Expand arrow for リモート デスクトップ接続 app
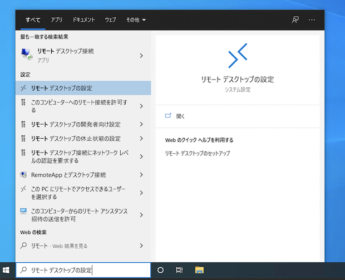 (141, 56)
